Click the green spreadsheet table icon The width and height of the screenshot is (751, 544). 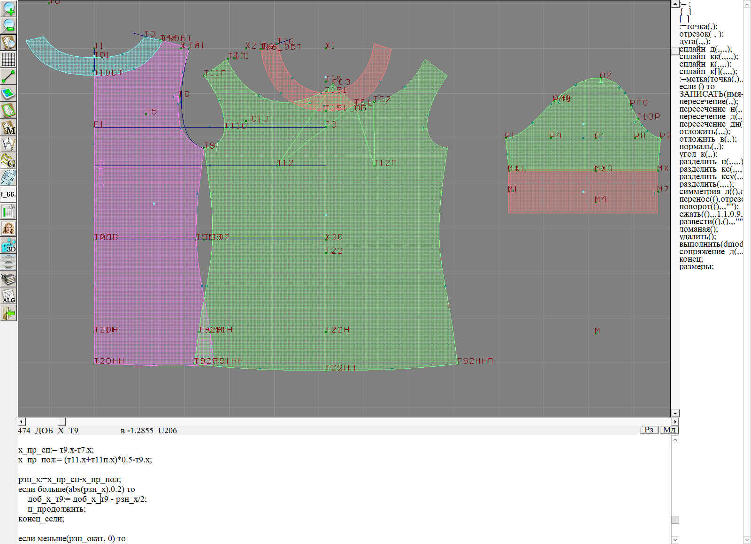(x=8, y=212)
